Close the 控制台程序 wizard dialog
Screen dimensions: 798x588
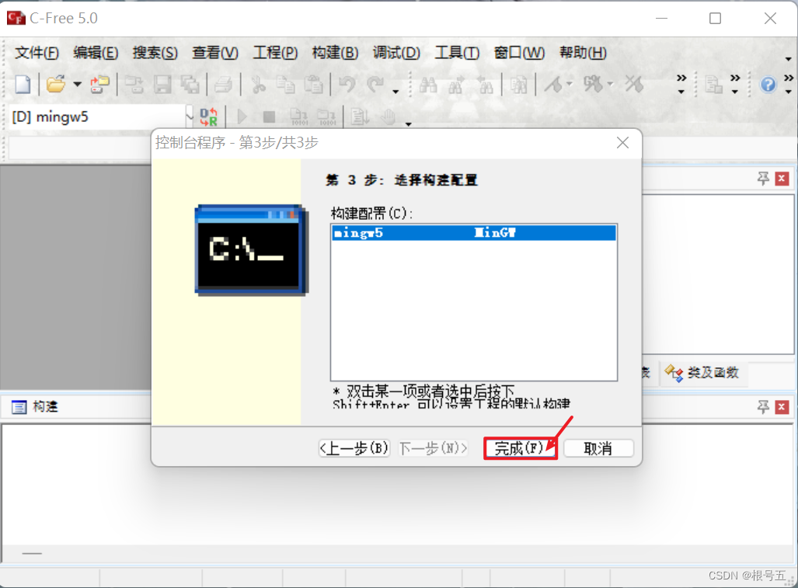click(x=622, y=142)
